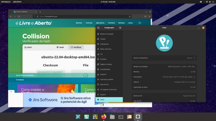Open the power menu icon in top bar
Image resolution: width=216 pixels, height=121 pixels.
point(213,2)
